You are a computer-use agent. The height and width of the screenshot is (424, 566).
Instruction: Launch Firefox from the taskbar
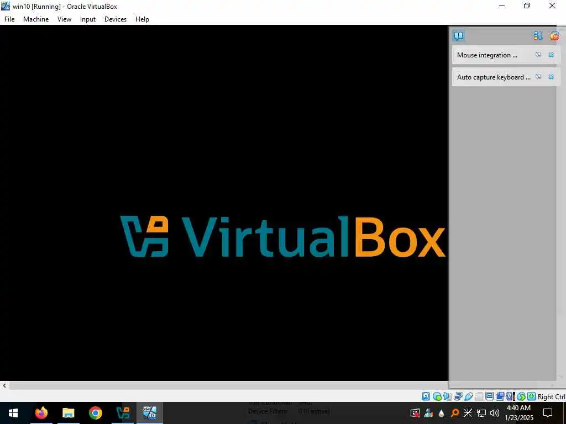41,413
